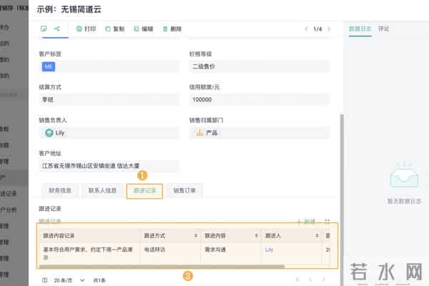Screen dimensions: 429x286
Task: Click the 打印 print button
Action: 86,29
